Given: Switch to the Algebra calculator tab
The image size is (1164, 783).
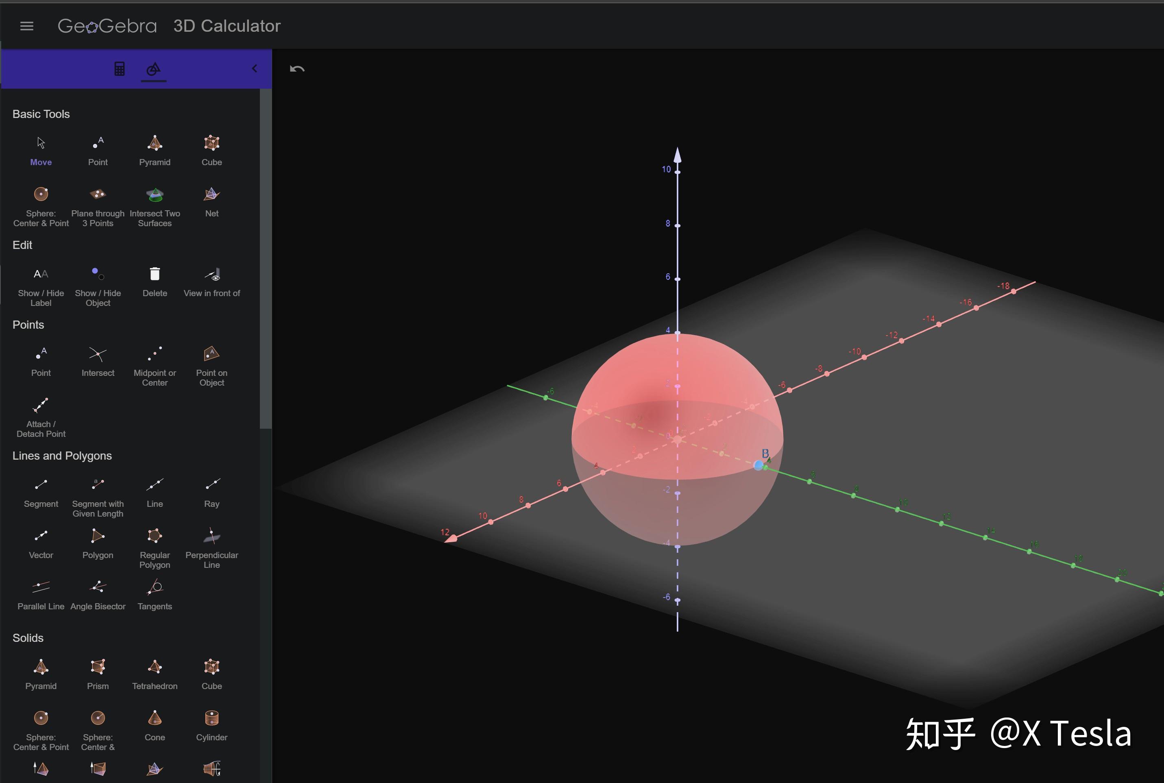Looking at the screenshot, I should pos(119,68).
